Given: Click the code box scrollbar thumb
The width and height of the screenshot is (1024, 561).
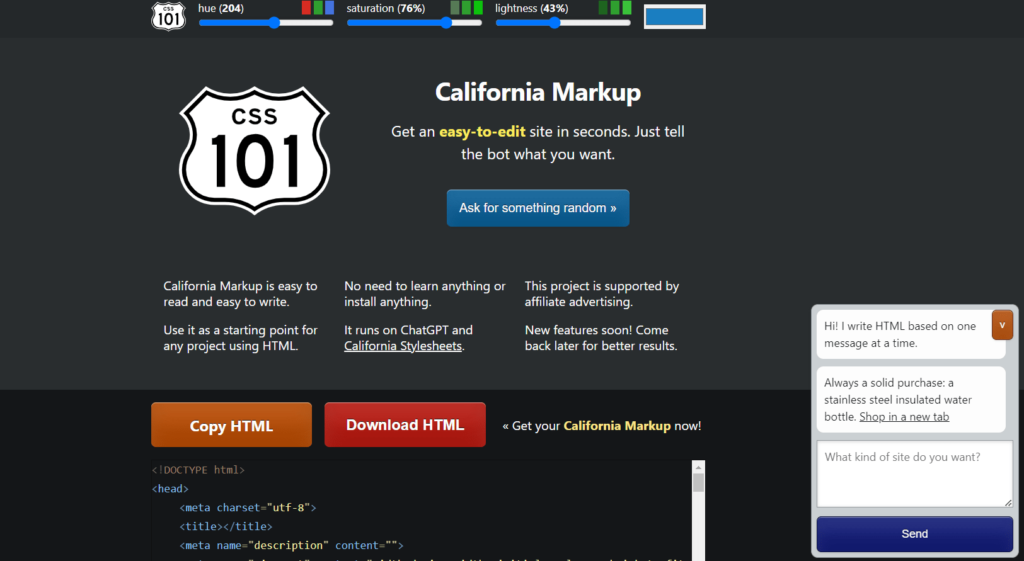Looking at the screenshot, I should point(698,482).
